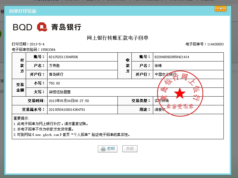Click notice line 2 about 发货依据
The width and height of the screenshot is (238, 178).
43,129
